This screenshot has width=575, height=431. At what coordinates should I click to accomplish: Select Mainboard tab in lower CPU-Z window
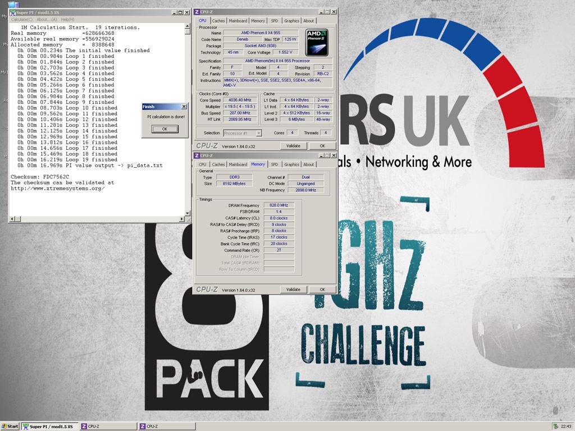[x=238, y=164]
